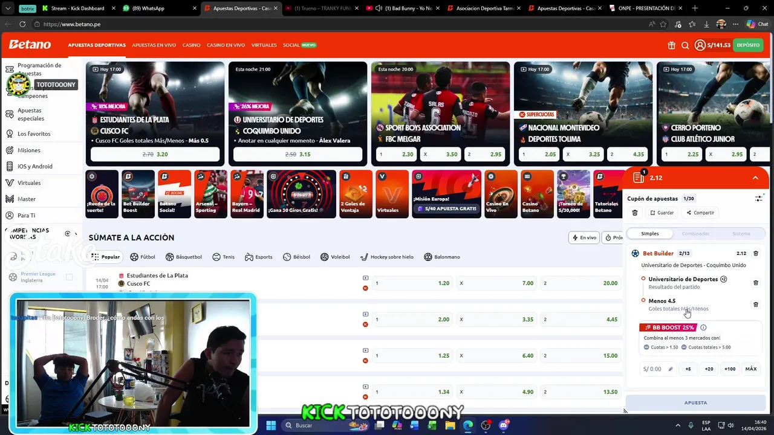Click Guardar to save the coupon
The height and width of the screenshot is (435, 774).
(x=662, y=213)
